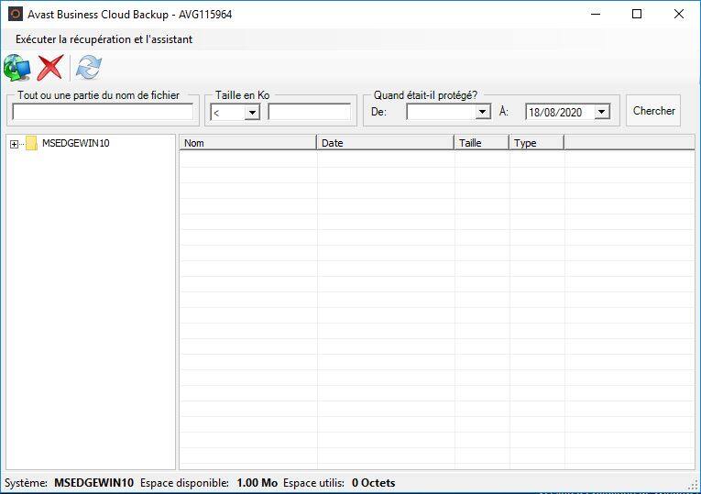Sort results by the Taille column header
Screen dimensions: 701x494
(x=481, y=143)
